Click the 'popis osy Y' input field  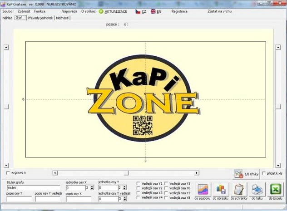[19, 199]
